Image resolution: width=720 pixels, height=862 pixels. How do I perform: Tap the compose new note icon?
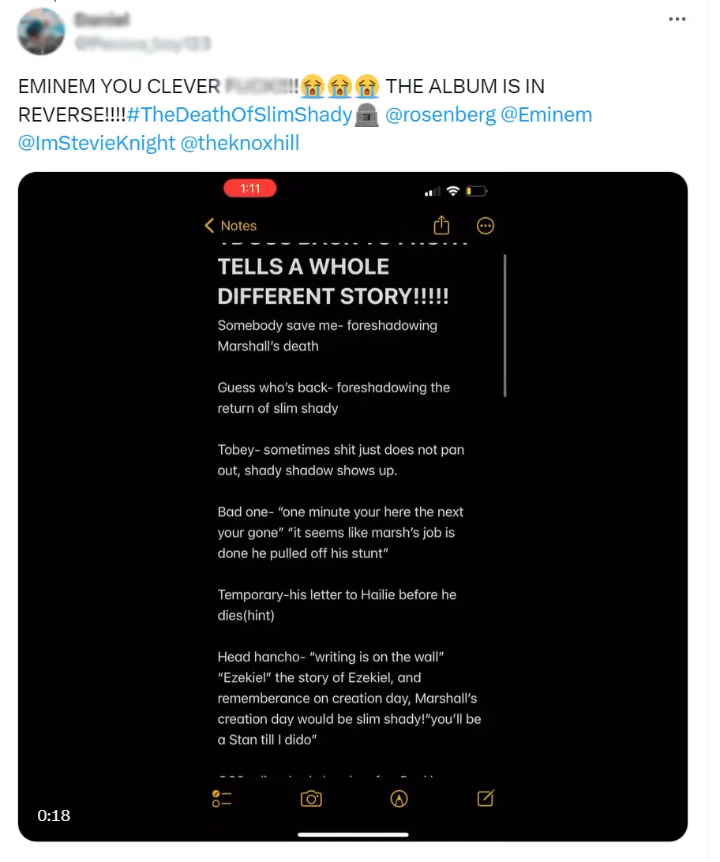point(486,799)
